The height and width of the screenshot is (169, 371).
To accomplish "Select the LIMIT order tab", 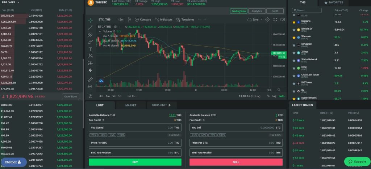I will click(100, 105).
